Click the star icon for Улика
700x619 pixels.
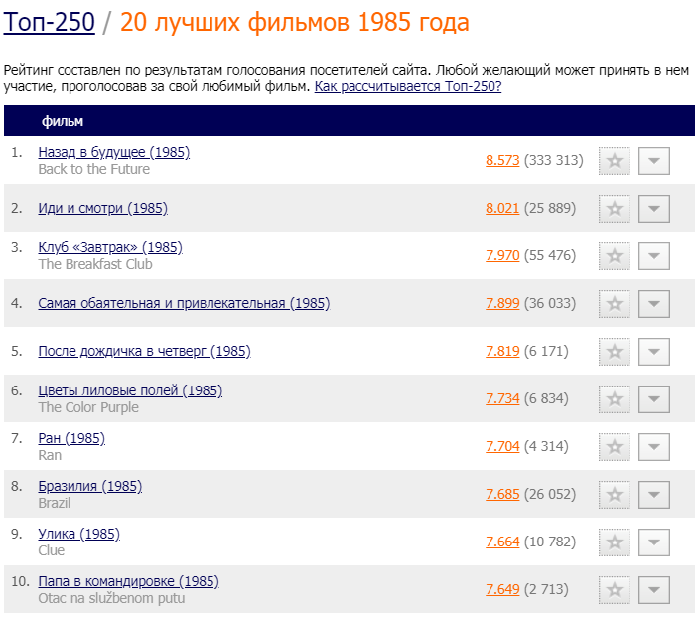[x=615, y=542]
